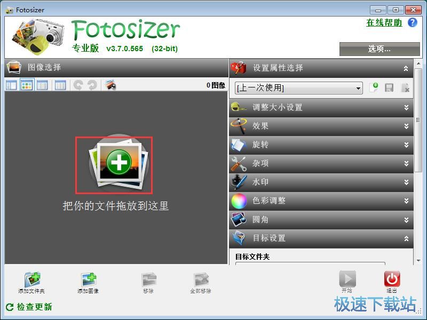Click the rotate pages icon
This screenshot has height=320, width=427.
point(238,145)
